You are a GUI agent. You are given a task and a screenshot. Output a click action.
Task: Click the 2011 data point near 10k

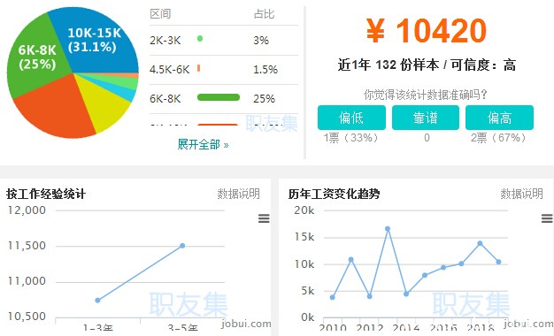(350, 259)
